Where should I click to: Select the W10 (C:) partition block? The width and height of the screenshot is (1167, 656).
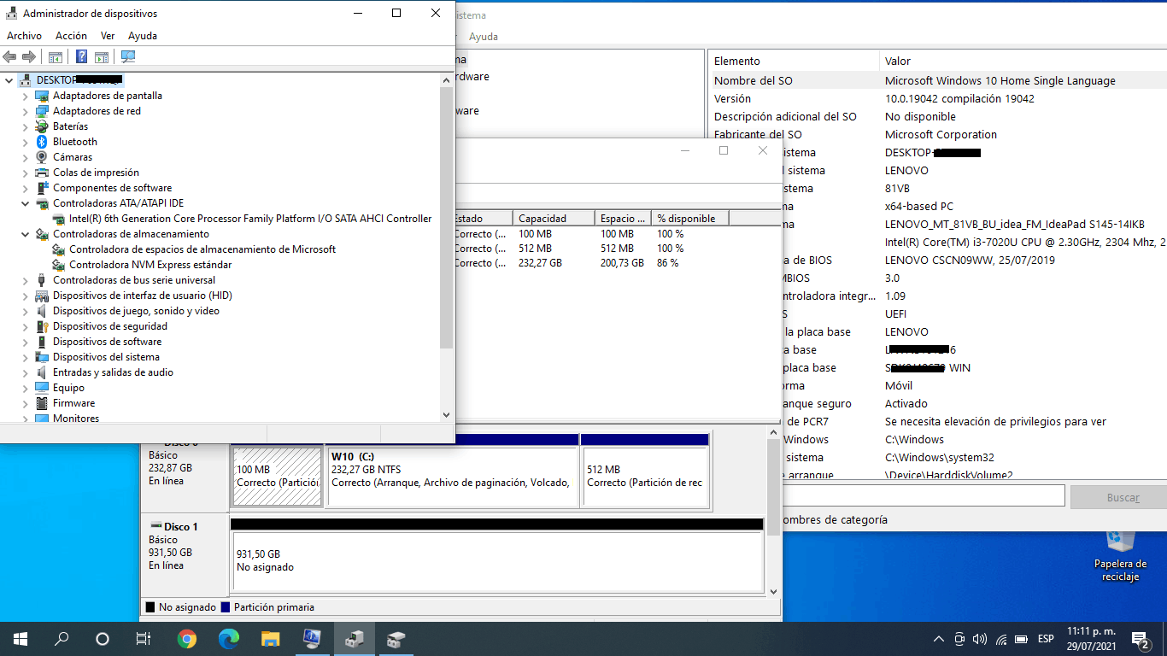tap(453, 470)
